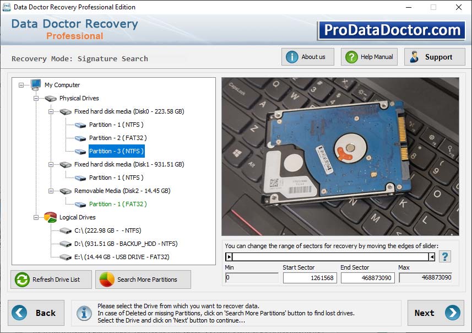Click the info icon in the bottom instruction bar
Screen dimensions: 472x333
pos(84,313)
